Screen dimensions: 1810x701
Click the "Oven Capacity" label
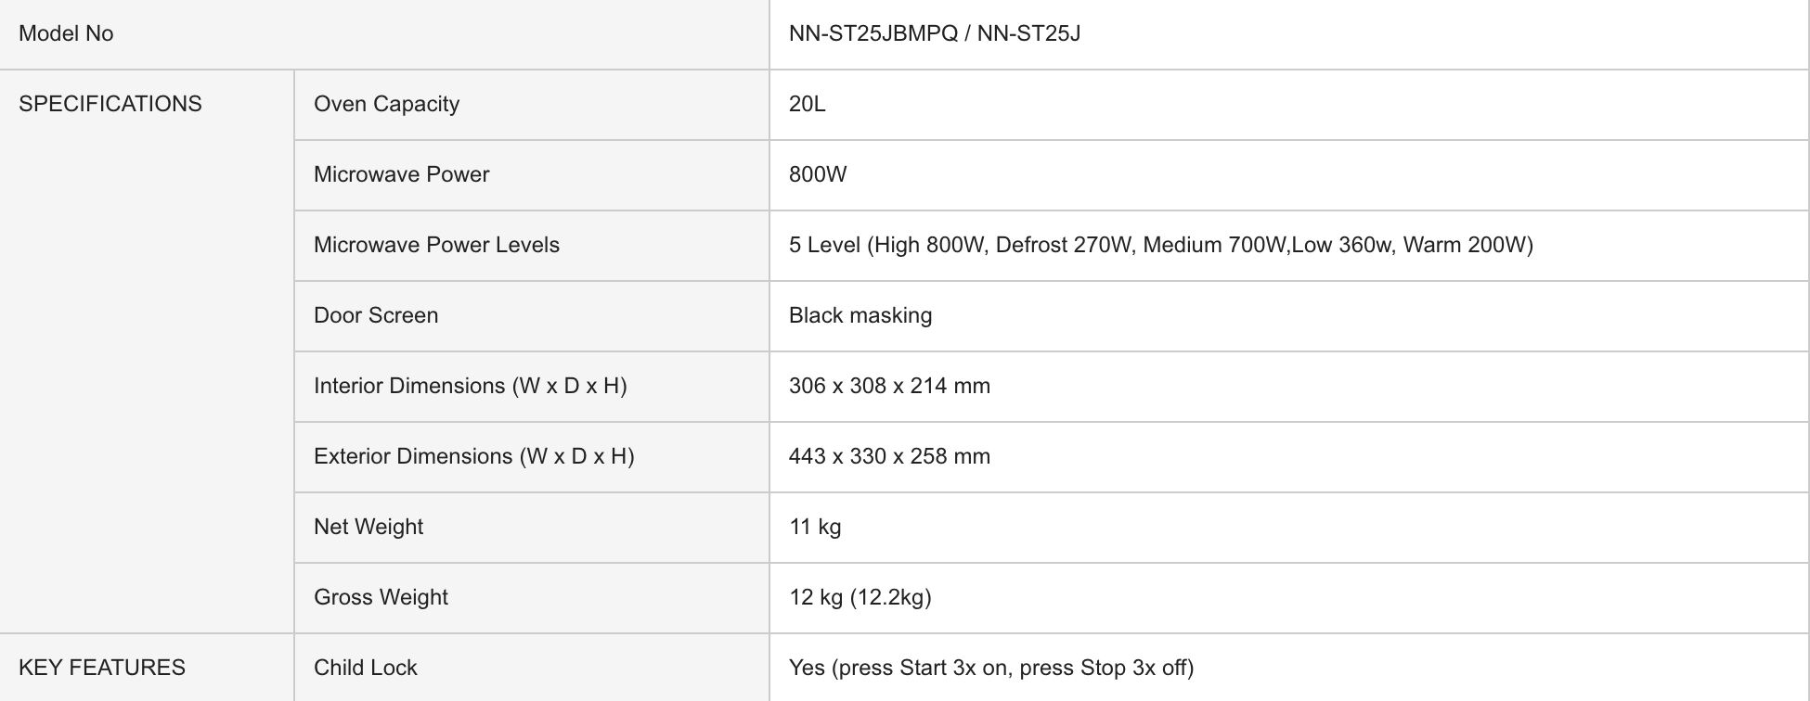(386, 104)
